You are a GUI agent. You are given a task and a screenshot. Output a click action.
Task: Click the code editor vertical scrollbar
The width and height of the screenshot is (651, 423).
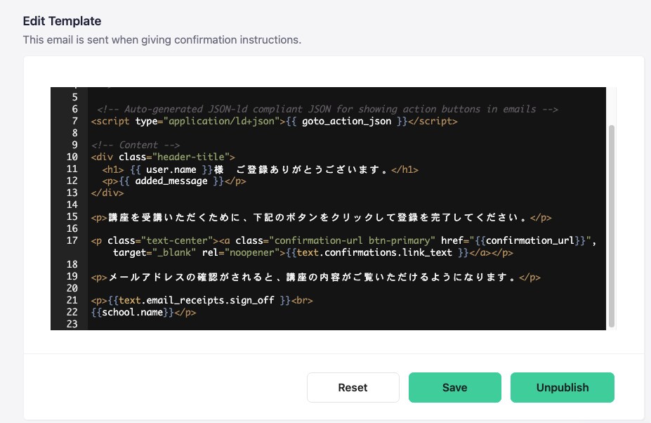(x=611, y=226)
